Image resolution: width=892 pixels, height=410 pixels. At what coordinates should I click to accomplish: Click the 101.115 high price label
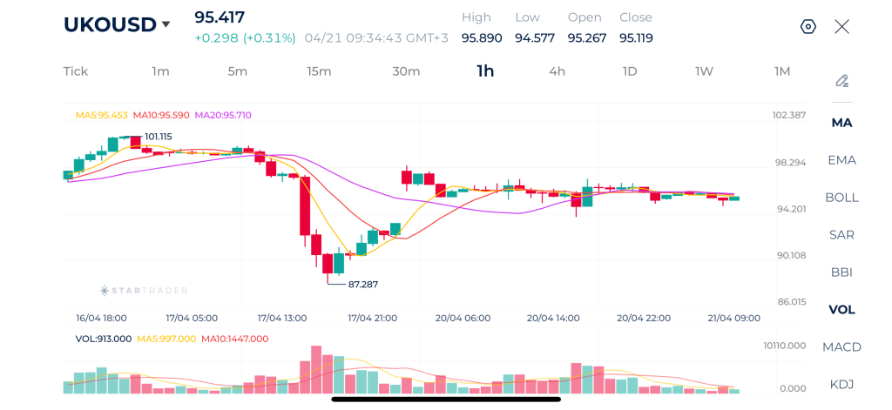(158, 137)
